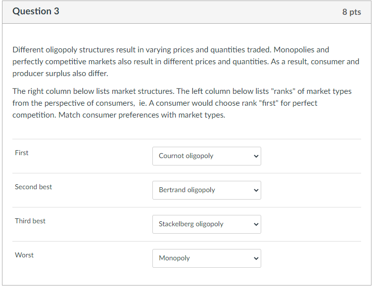Viewport: 373px width, 288px height.
Task: Click the chevron arrow beside Bertrand oligopoly
Action: (x=256, y=190)
